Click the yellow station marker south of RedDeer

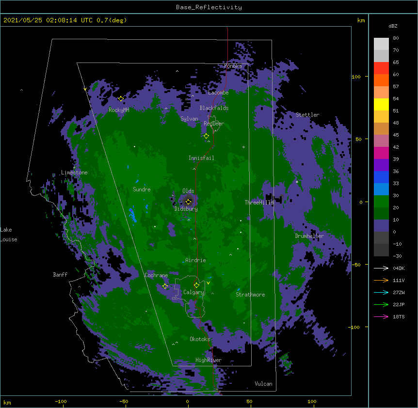pos(206,136)
